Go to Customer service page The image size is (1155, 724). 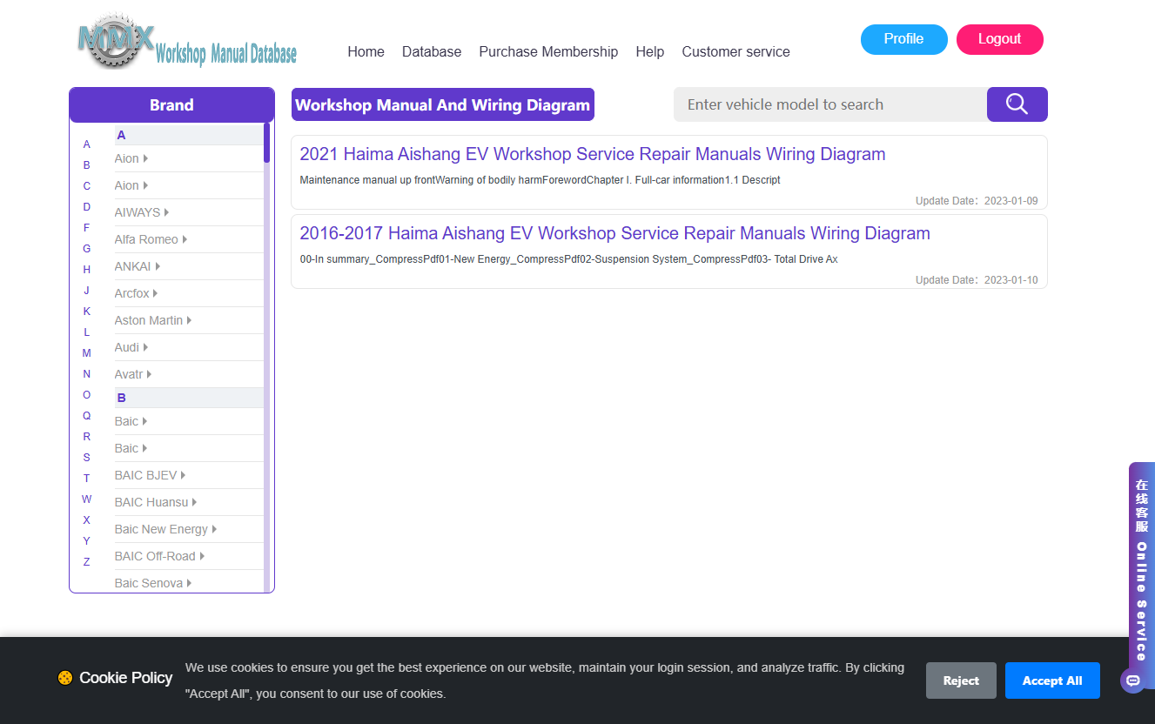[x=735, y=51]
